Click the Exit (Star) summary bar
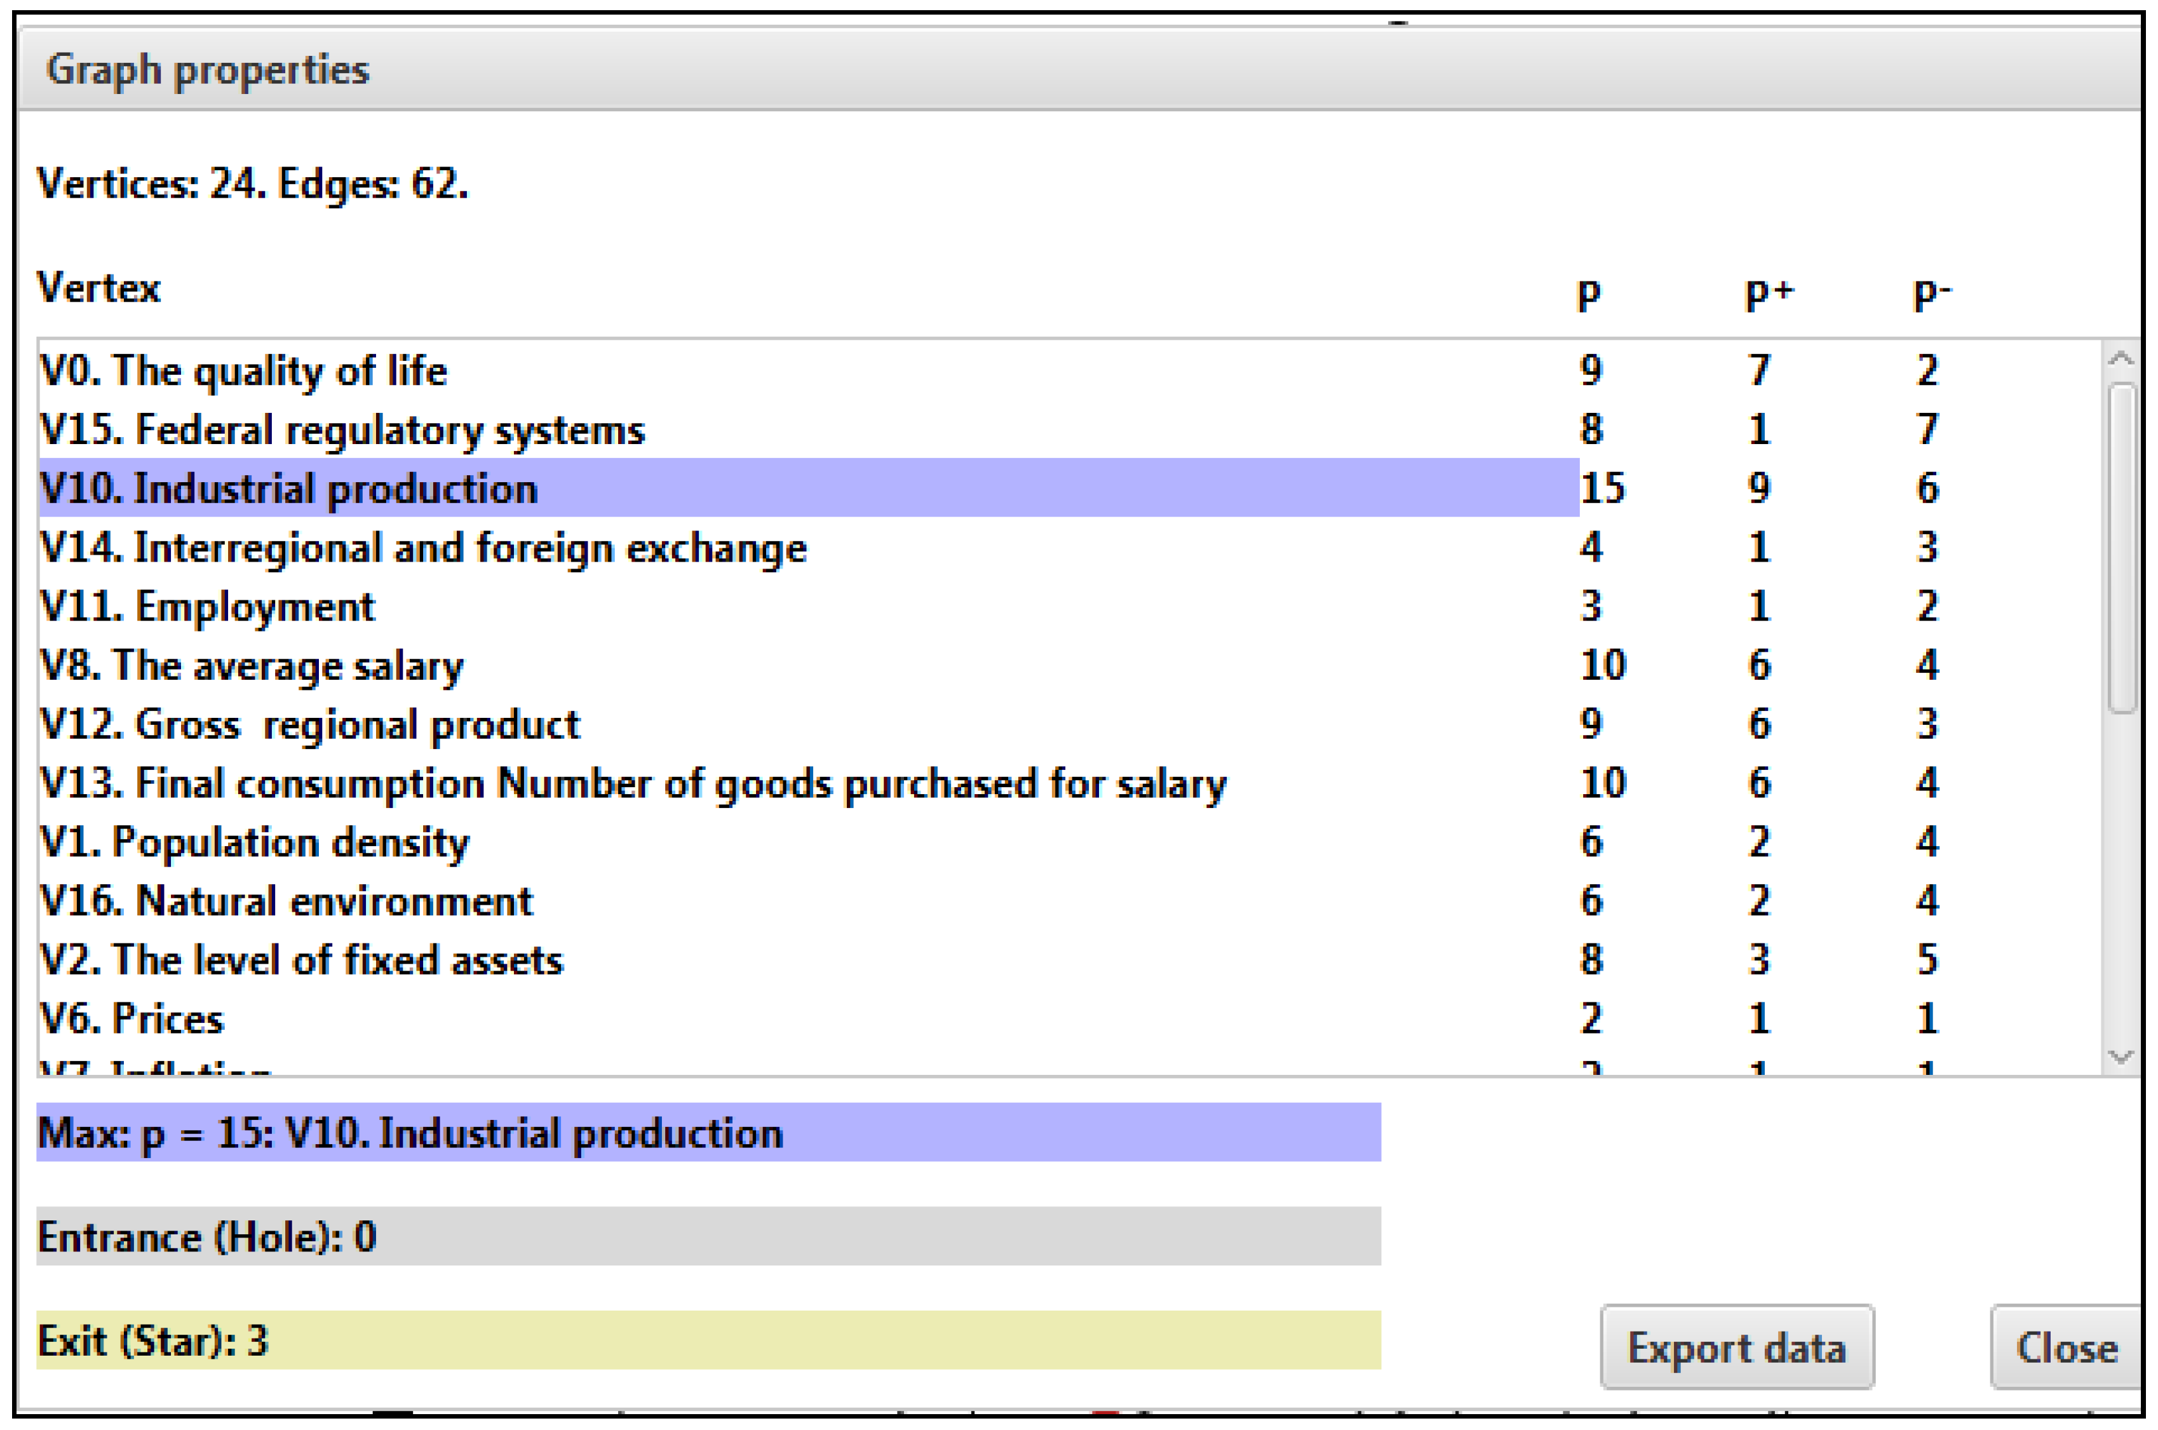The height and width of the screenshot is (1430, 2158). click(708, 1340)
